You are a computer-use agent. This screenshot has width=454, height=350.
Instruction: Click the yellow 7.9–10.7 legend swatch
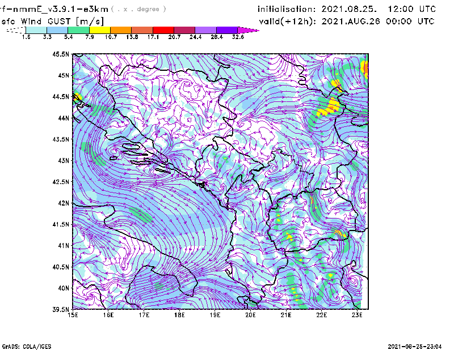coord(100,30)
